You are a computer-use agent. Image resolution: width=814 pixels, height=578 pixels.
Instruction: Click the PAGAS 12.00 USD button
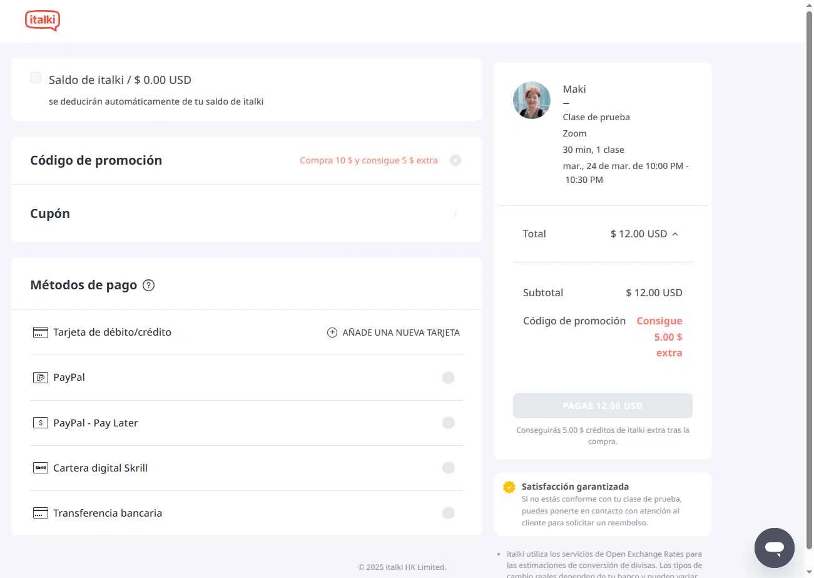click(603, 406)
